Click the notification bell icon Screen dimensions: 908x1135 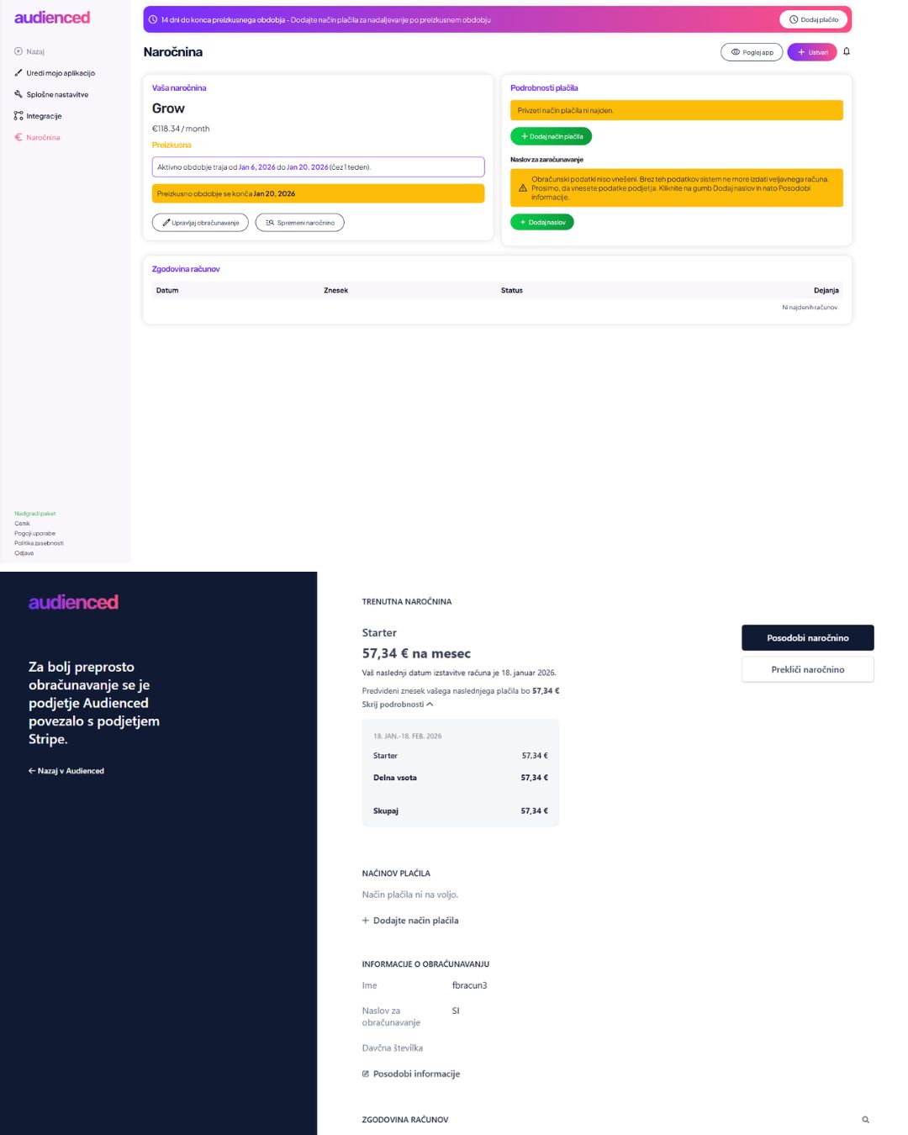click(x=847, y=51)
